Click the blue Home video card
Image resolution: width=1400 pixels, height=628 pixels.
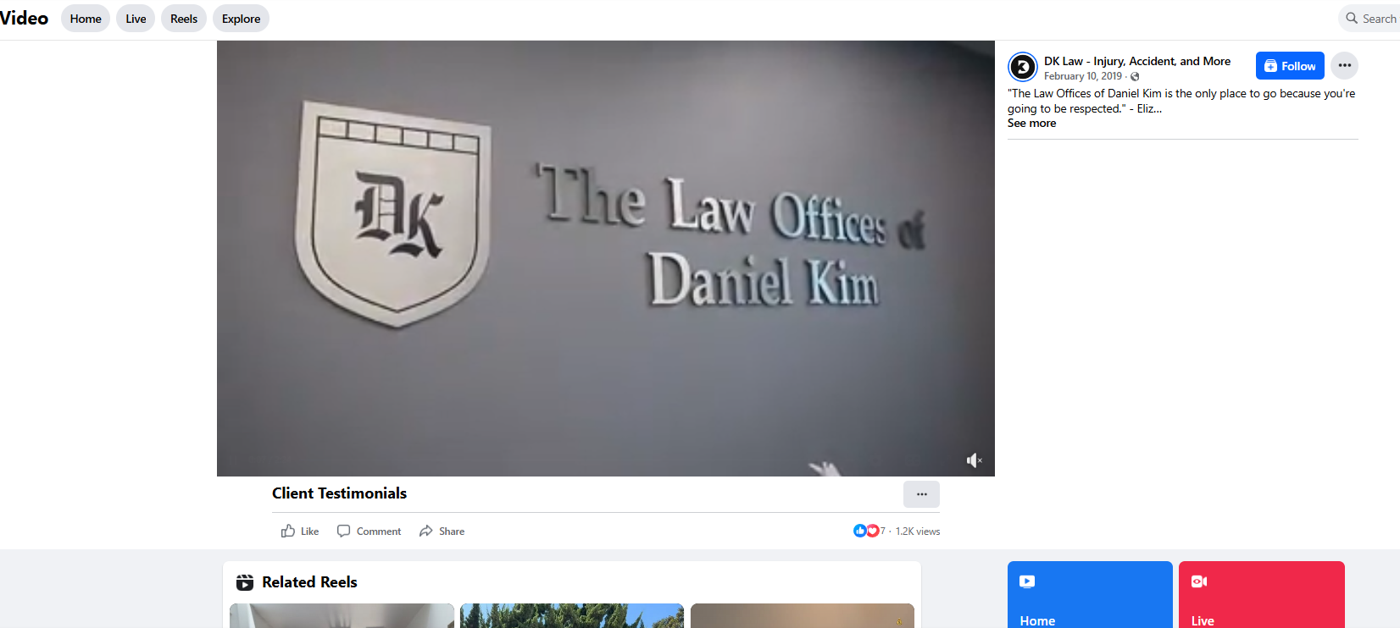click(x=1090, y=595)
